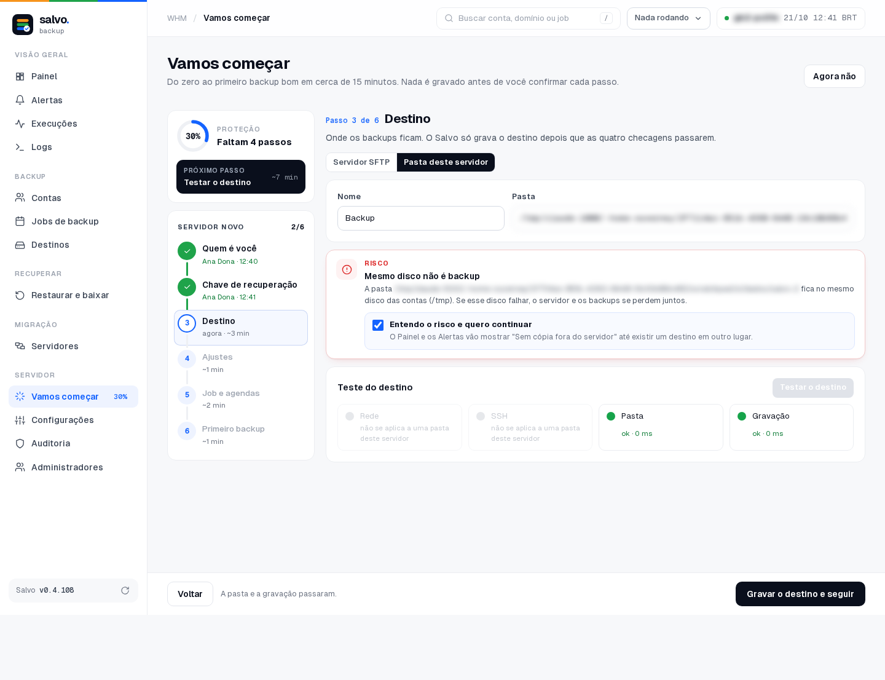Image resolution: width=885 pixels, height=680 pixels.
Task: Click the Nome input field
Action: 421,218
